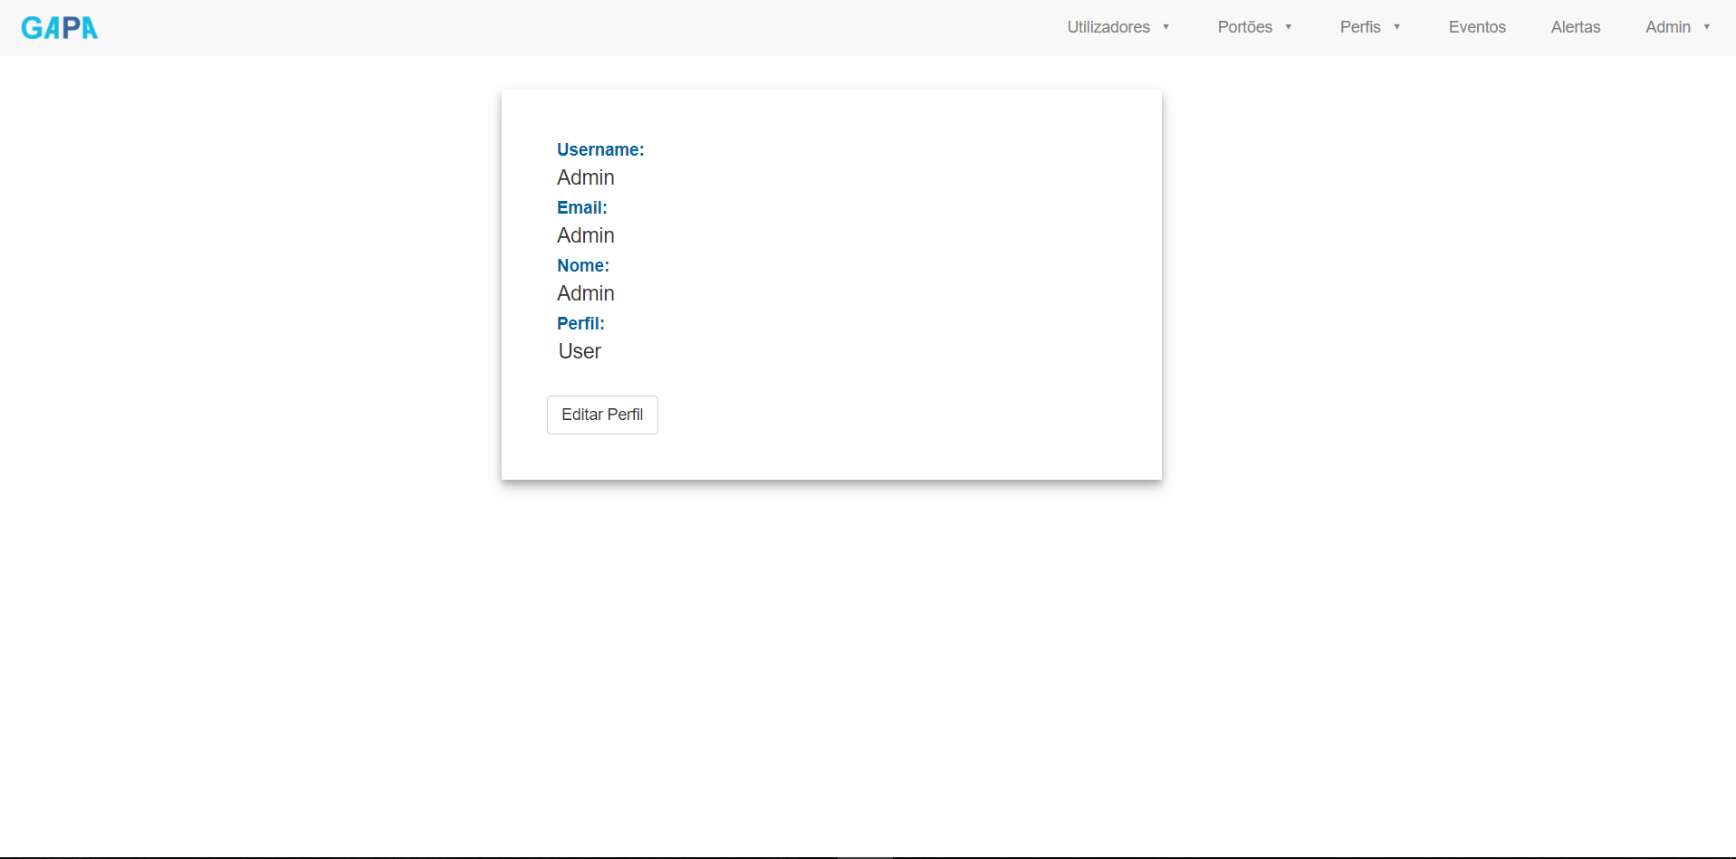
Task: Select the Admin value under Username
Action: [586, 177]
